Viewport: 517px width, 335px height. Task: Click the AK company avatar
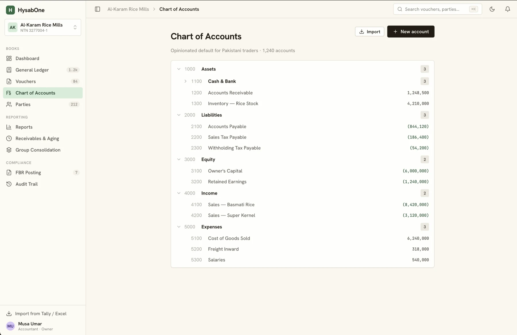pyautogui.click(x=13, y=27)
